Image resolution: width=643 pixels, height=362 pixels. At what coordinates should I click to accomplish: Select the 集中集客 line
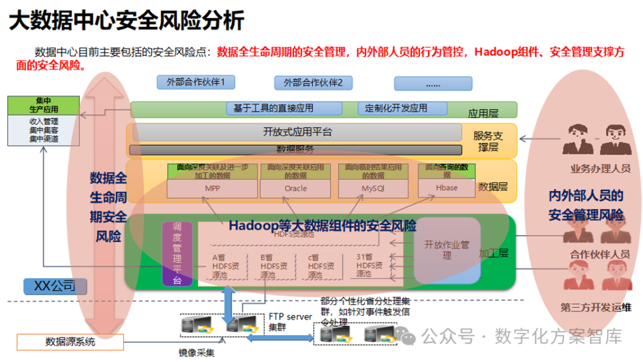43,130
